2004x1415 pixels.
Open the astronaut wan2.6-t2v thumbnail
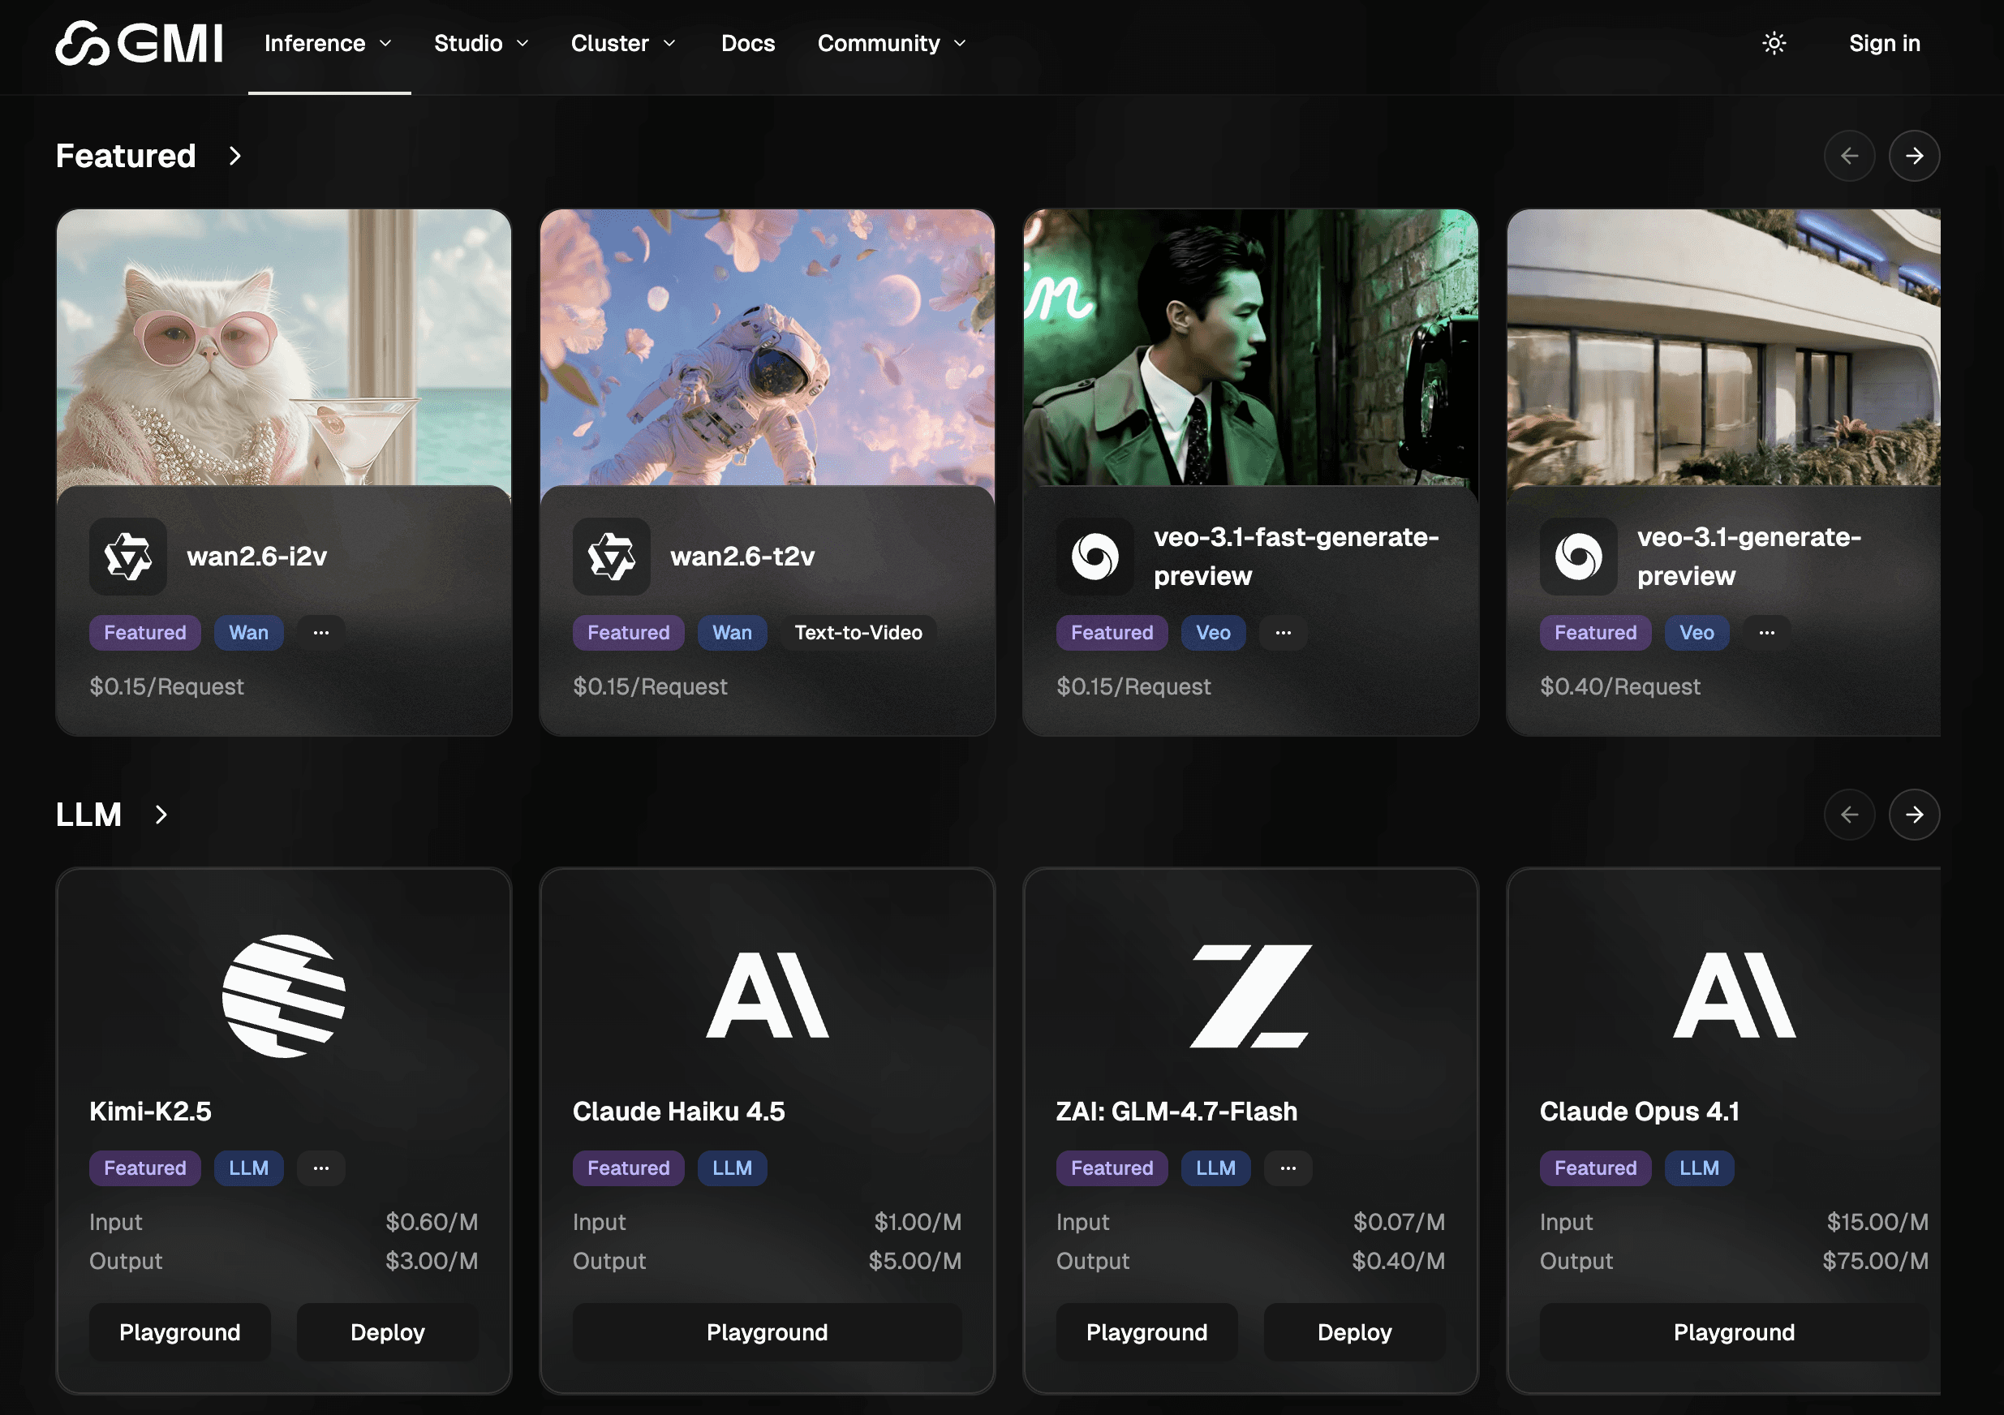(x=767, y=346)
